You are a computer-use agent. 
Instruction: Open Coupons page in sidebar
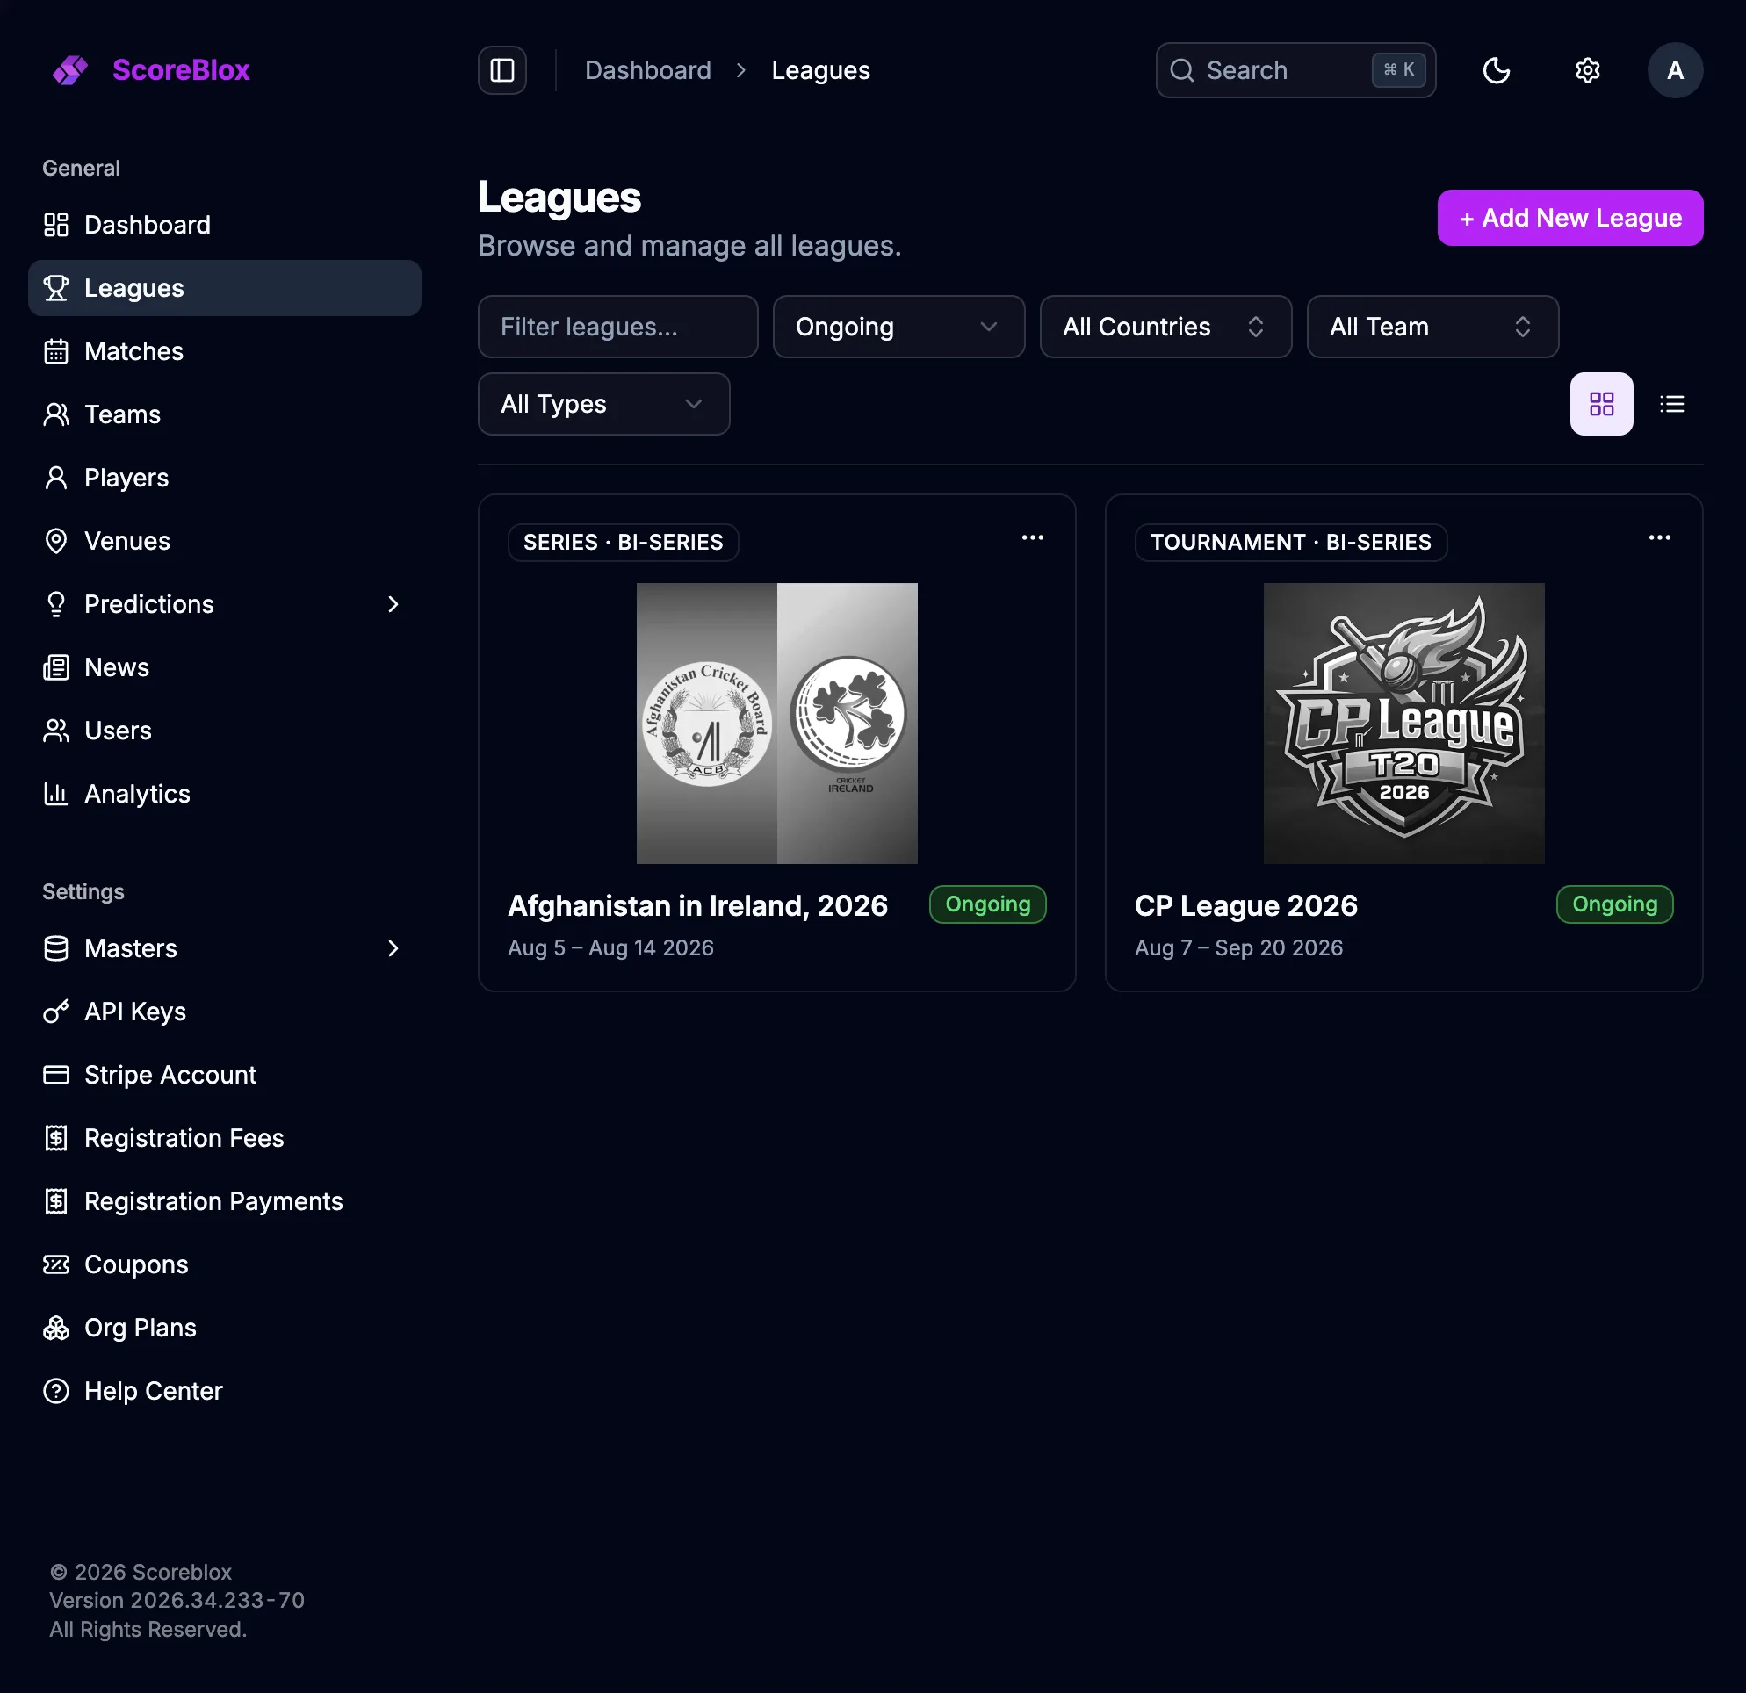point(225,1264)
